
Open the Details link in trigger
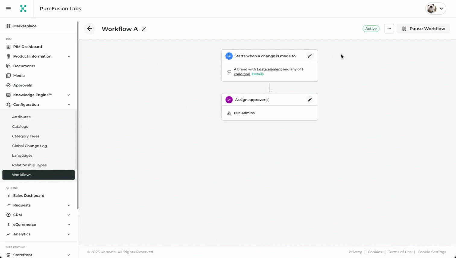point(258,74)
